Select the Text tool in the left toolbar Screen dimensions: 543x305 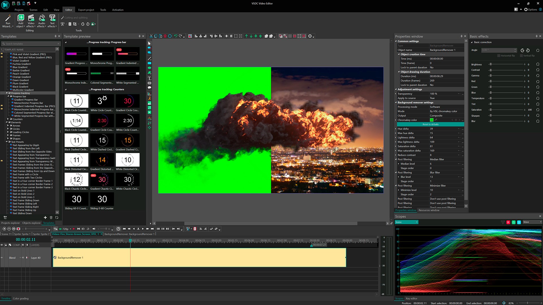(x=149, y=78)
